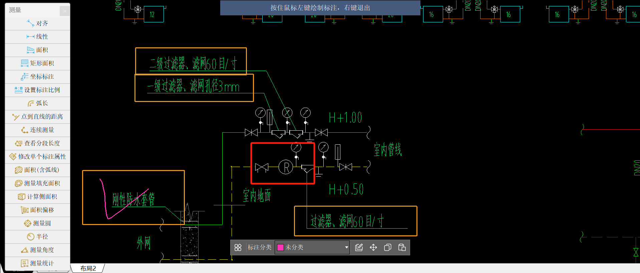Pick the 点到直线的距离 tool

37,117
